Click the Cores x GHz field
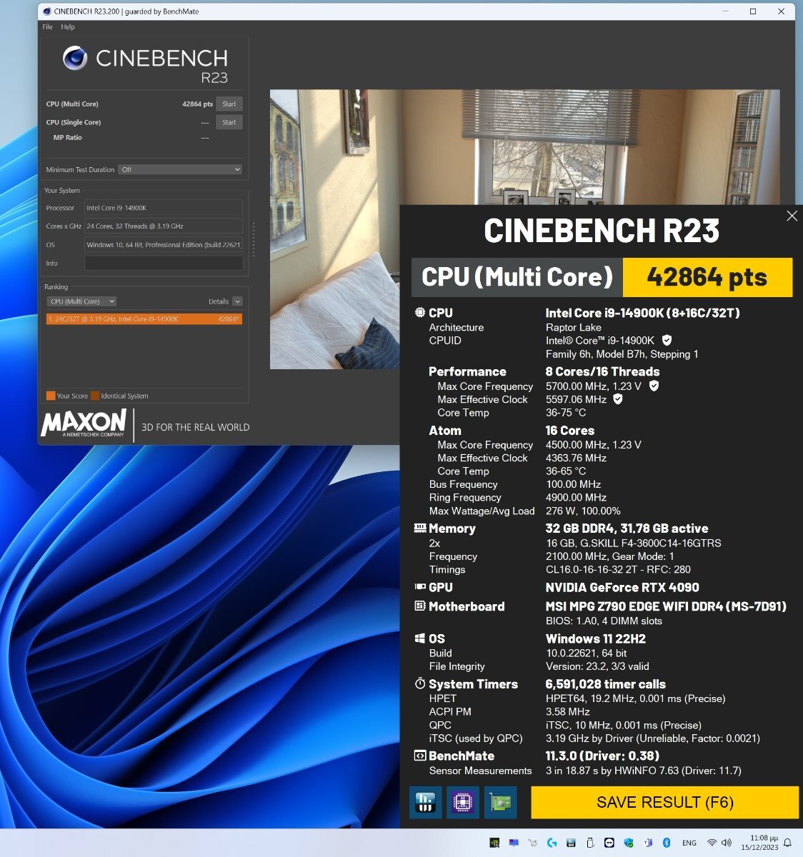 [164, 226]
